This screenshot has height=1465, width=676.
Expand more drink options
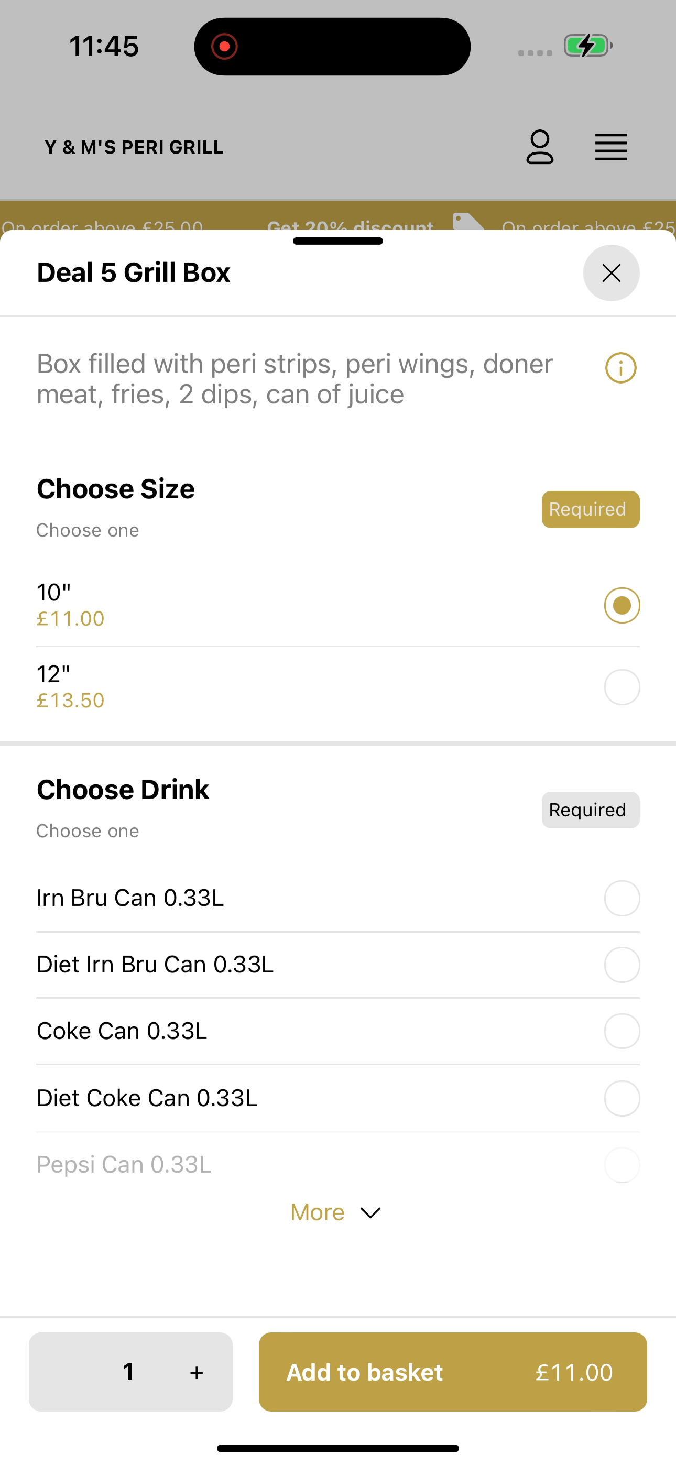pos(335,1212)
